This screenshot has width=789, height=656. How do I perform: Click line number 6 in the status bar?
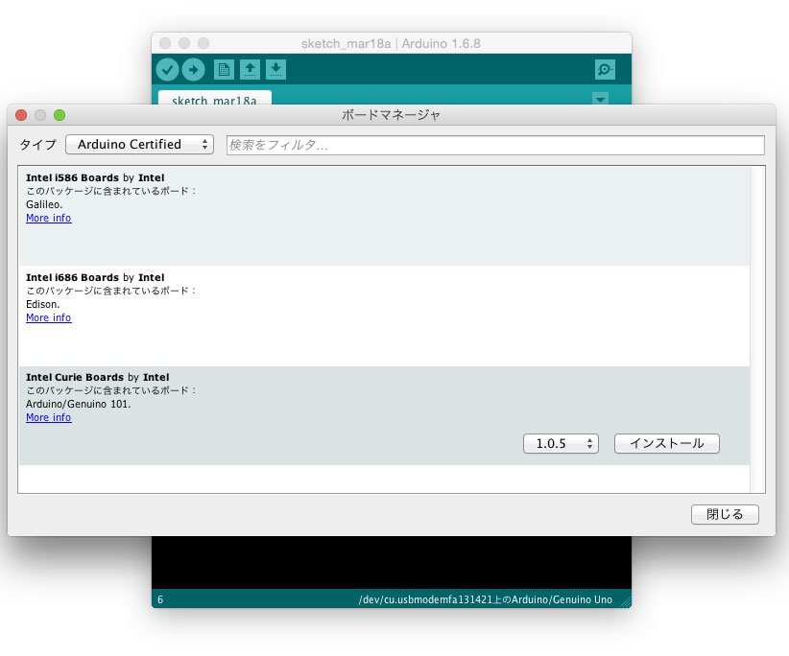coord(160,599)
